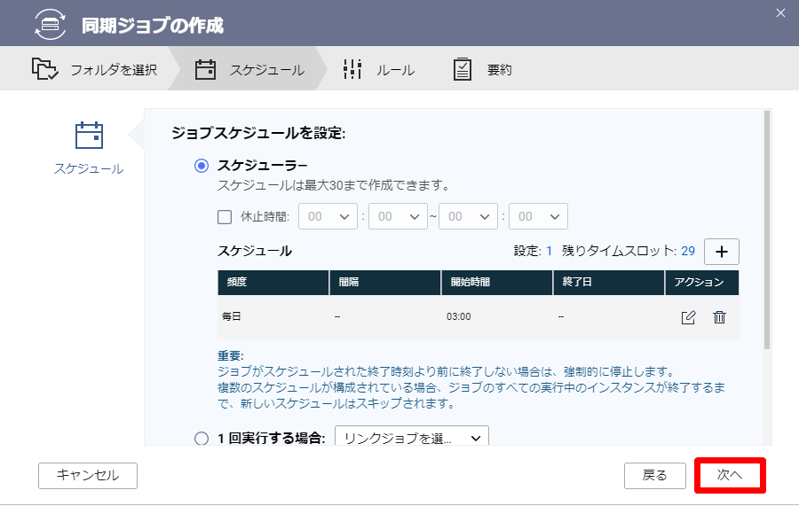Screen dimensions: 799x506
Task: Go to the フォルダを選択 step tab
Action: pos(94,69)
